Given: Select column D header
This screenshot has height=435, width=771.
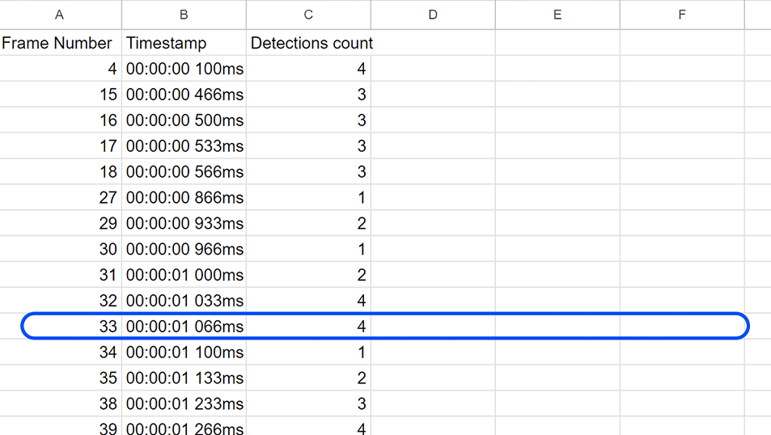Looking at the screenshot, I should point(433,15).
